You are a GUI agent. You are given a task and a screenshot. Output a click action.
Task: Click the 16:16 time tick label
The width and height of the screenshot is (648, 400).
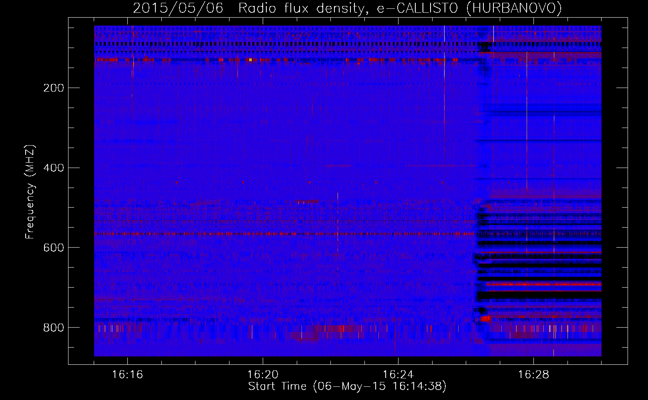(127, 375)
